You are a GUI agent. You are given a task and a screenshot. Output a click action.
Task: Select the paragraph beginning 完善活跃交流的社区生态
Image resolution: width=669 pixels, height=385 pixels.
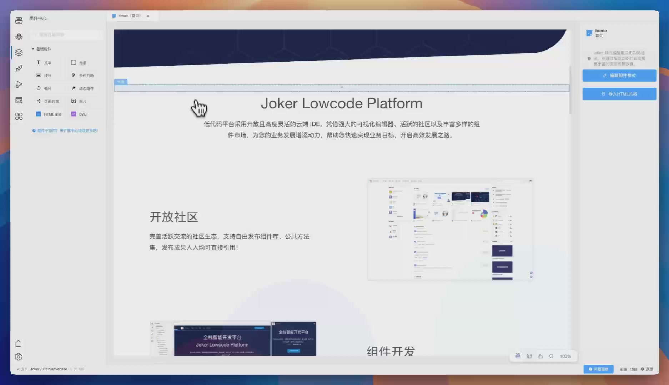click(229, 242)
